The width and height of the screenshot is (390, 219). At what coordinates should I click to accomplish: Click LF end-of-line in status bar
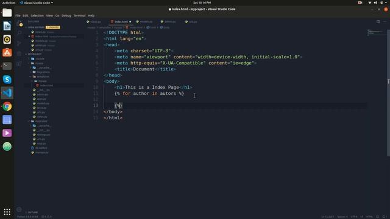[x=361, y=217]
